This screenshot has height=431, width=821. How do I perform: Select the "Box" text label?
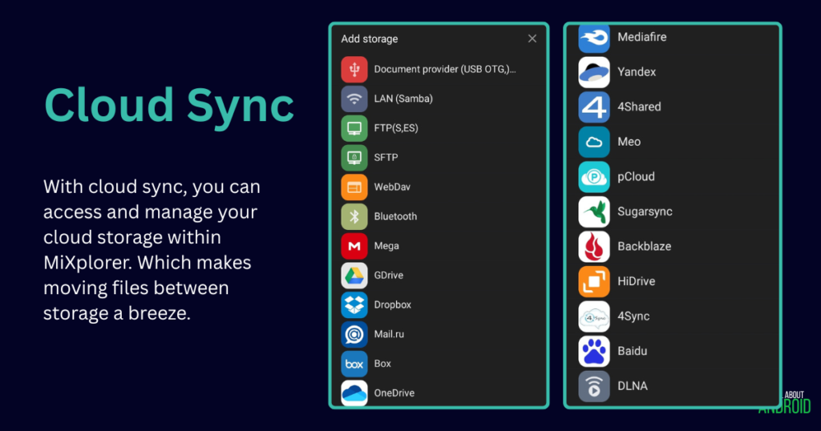(382, 364)
